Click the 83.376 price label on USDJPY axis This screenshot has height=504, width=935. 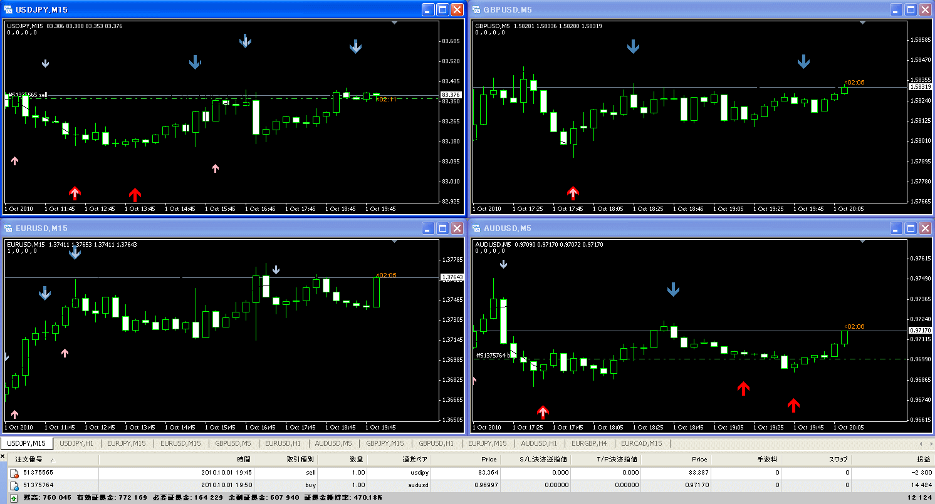pyautogui.click(x=451, y=95)
